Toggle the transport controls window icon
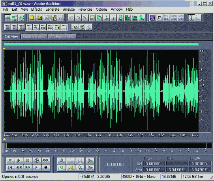 29,27
